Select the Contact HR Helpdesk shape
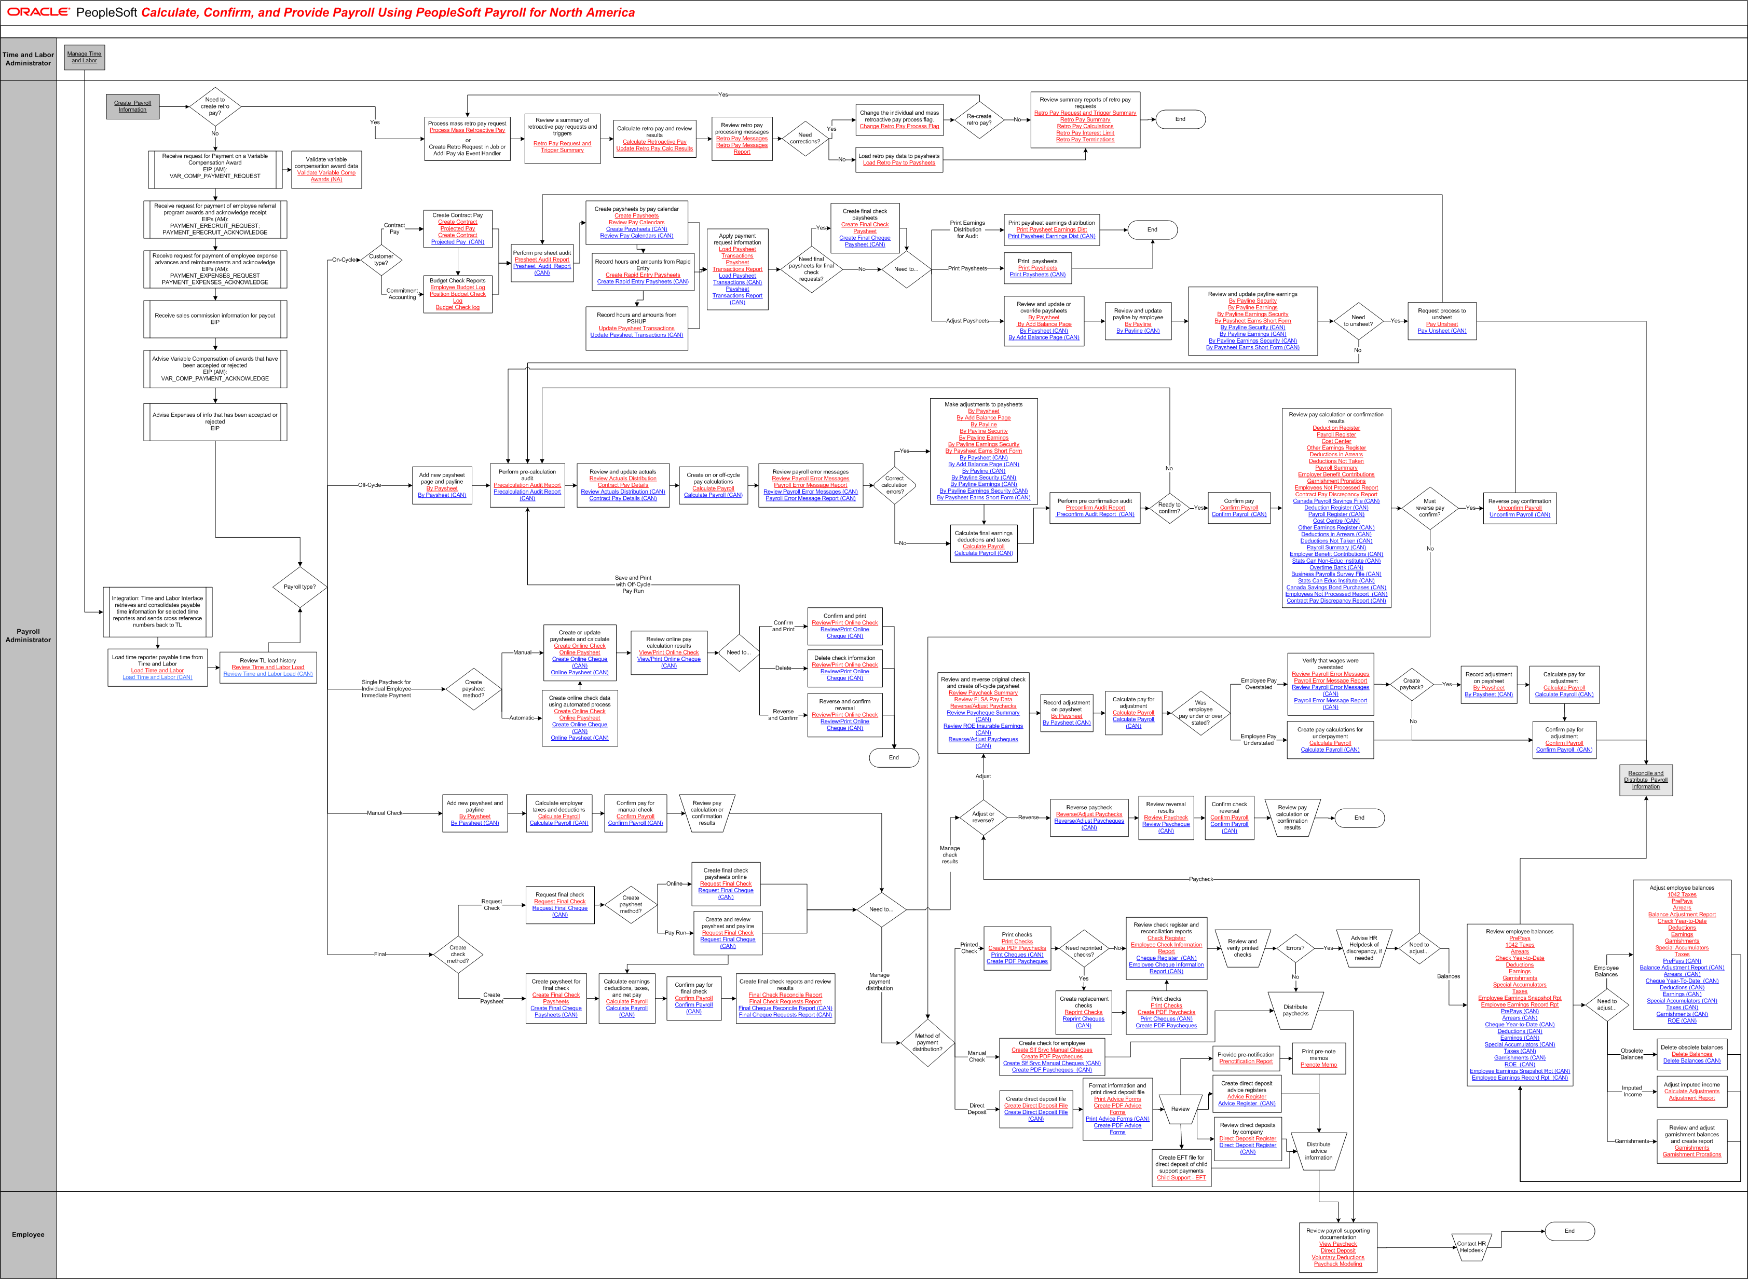Image resolution: width=1748 pixels, height=1279 pixels. 1471,1246
